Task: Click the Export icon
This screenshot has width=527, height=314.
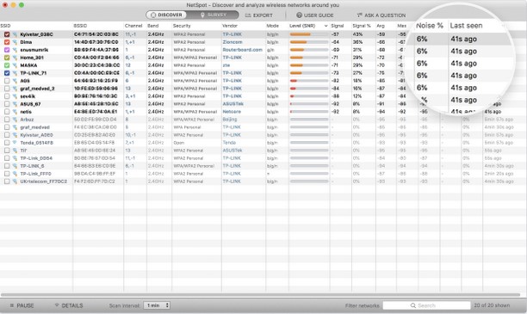Action: click(248, 15)
